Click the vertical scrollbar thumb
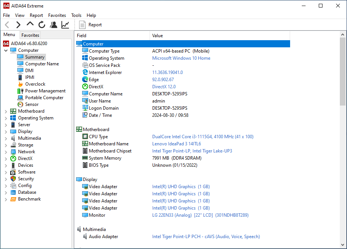 342,72
